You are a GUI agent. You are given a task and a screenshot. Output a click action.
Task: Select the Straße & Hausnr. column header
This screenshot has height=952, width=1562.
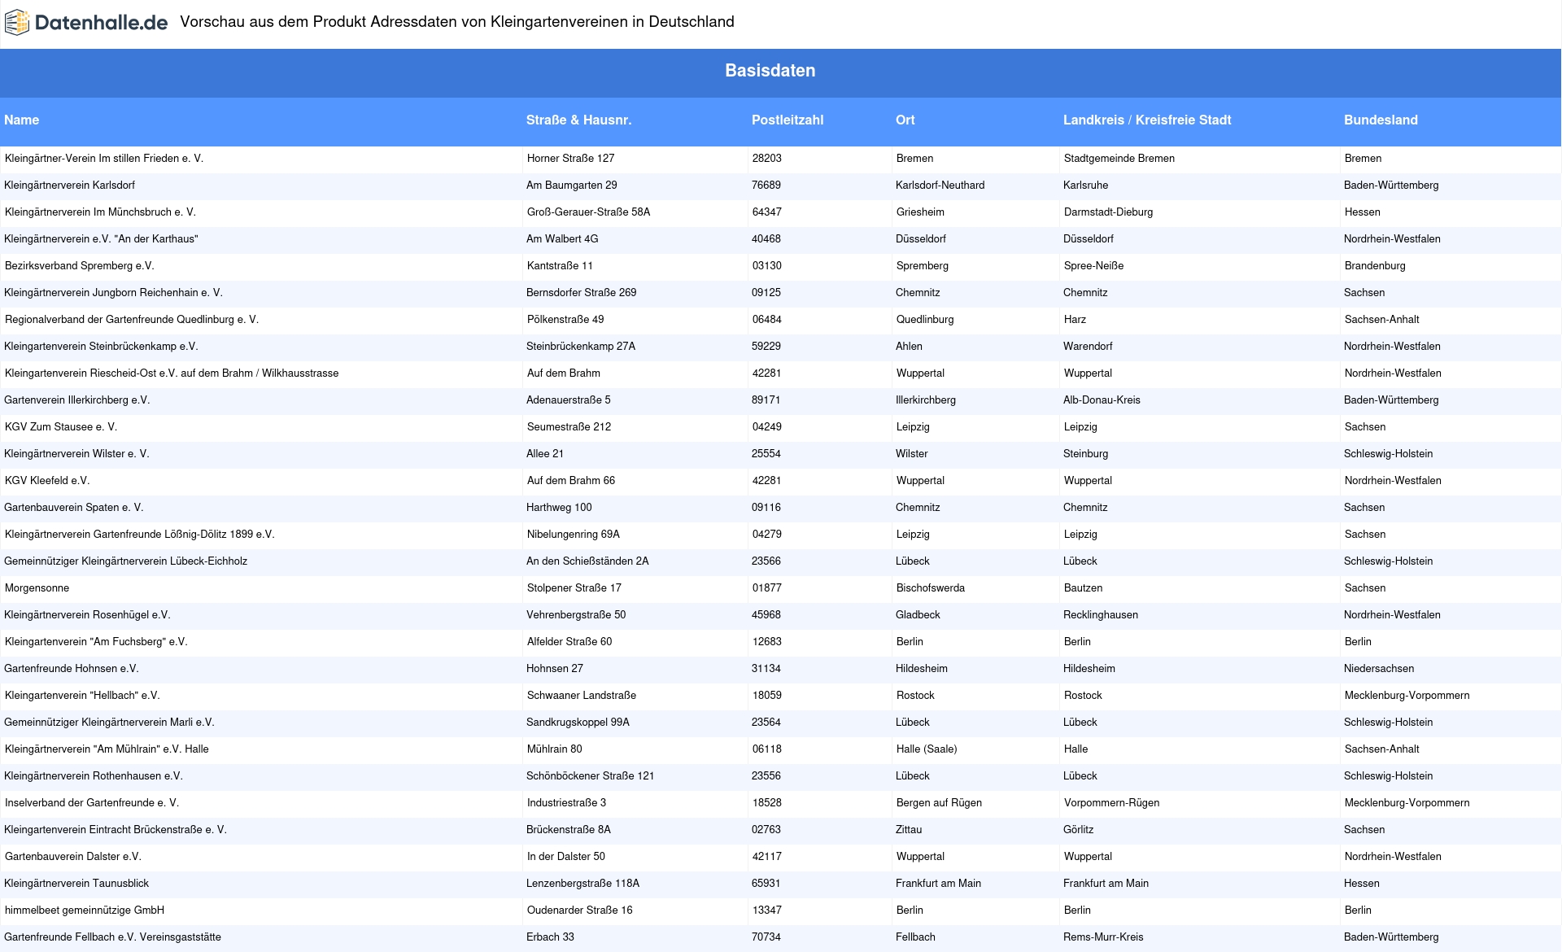pyautogui.click(x=578, y=120)
